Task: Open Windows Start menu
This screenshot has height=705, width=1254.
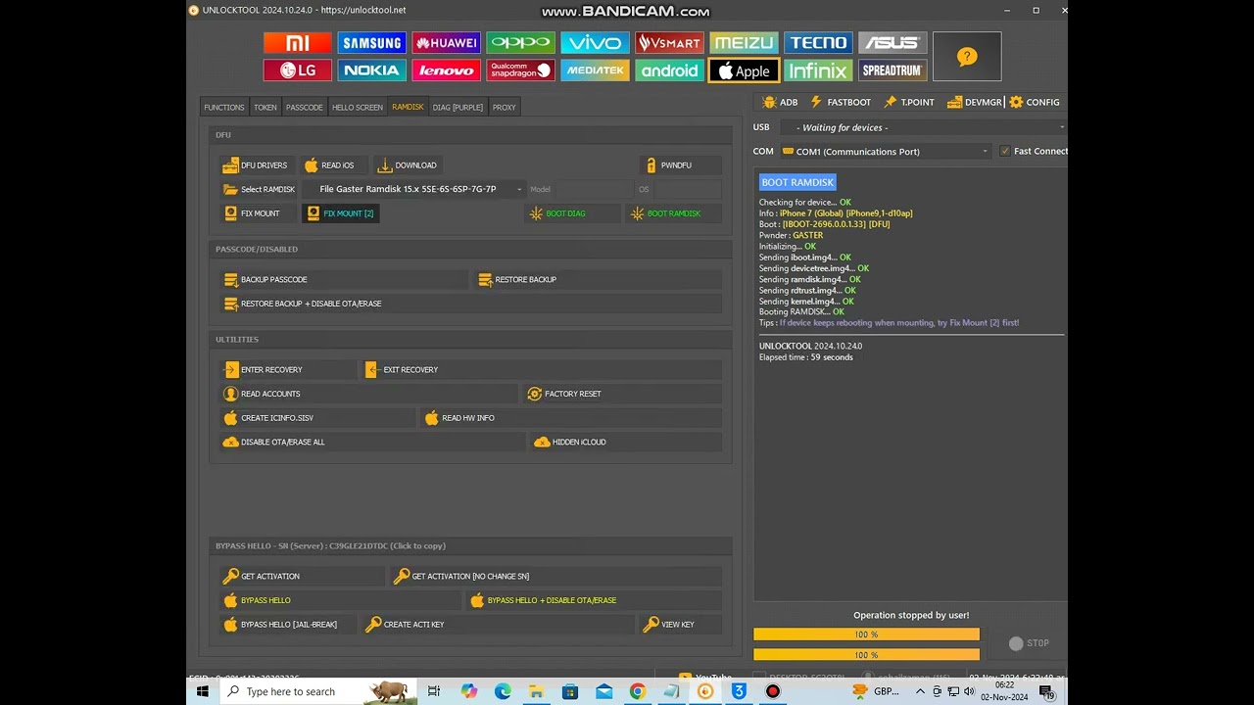Action: pyautogui.click(x=203, y=691)
